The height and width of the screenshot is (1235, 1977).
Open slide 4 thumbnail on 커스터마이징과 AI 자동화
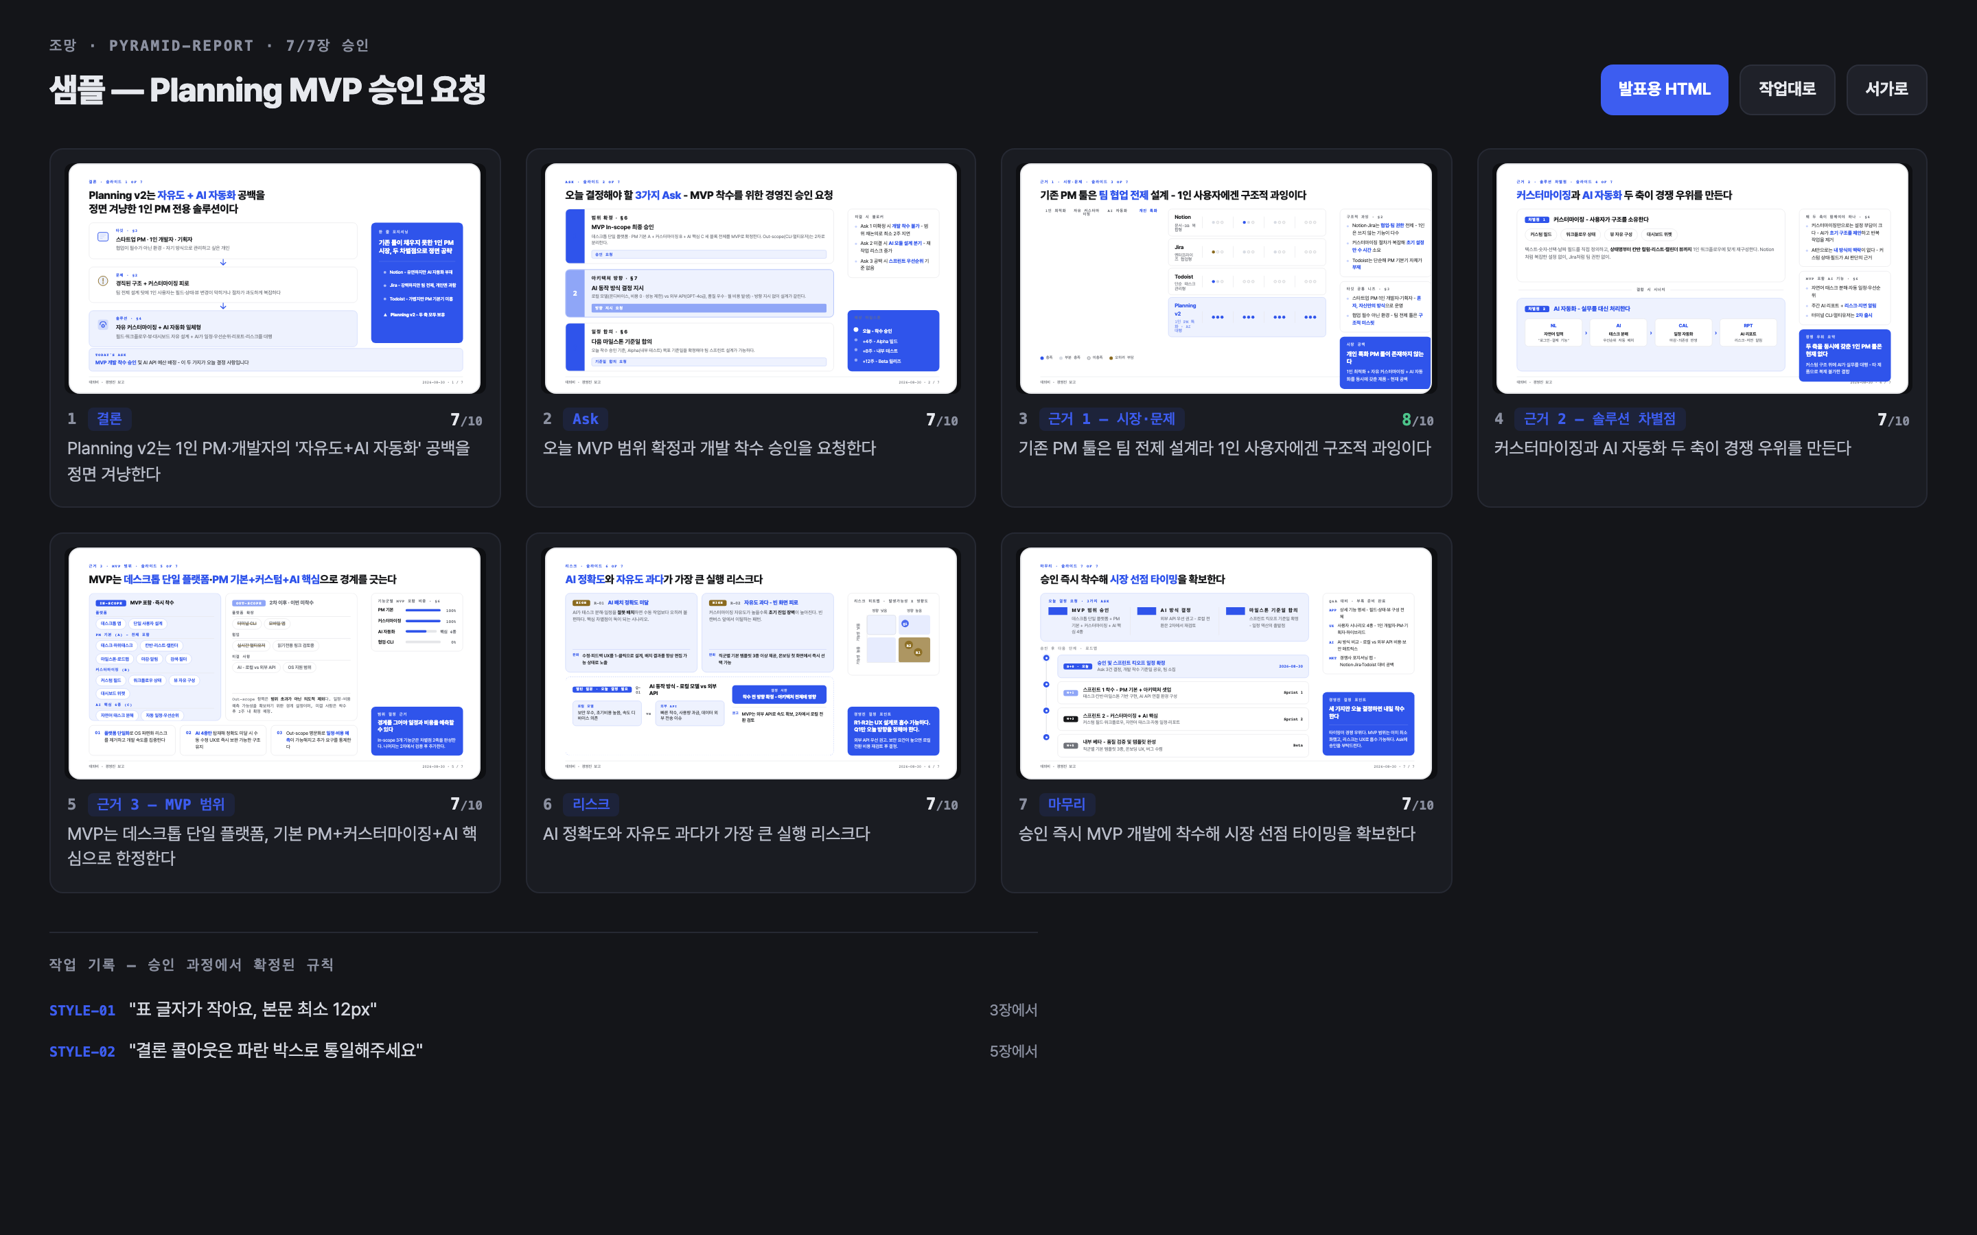tap(1702, 279)
